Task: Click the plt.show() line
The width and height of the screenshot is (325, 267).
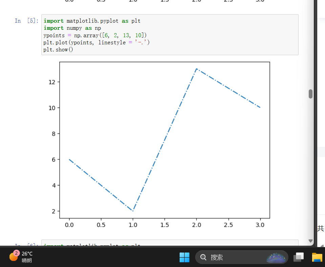Action: [x=58, y=50]
